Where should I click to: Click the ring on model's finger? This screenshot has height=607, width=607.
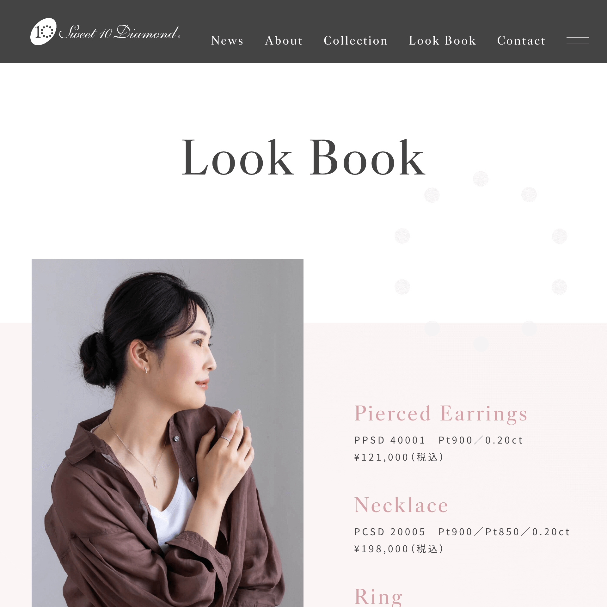226,438
